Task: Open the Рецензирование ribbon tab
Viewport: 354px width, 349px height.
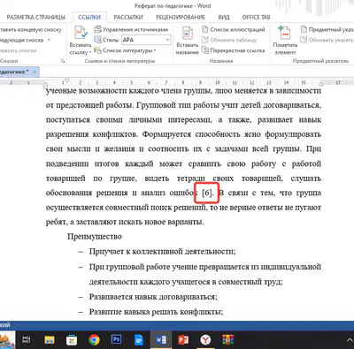Action: (181, 17)
